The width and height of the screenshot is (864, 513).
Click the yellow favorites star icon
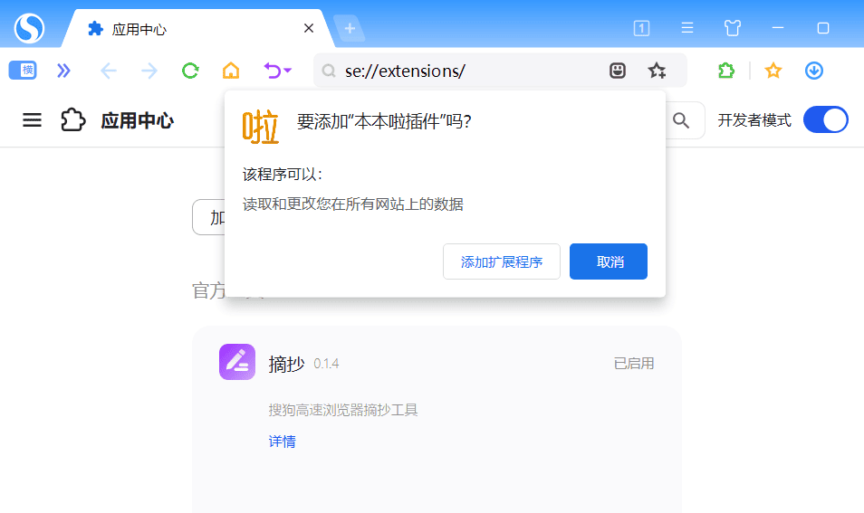point(773,71)
